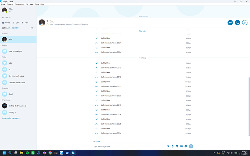250x156 pixels.
Task: Click the Search contacts field
Action: pyautogui.click(x=18, y=17)
